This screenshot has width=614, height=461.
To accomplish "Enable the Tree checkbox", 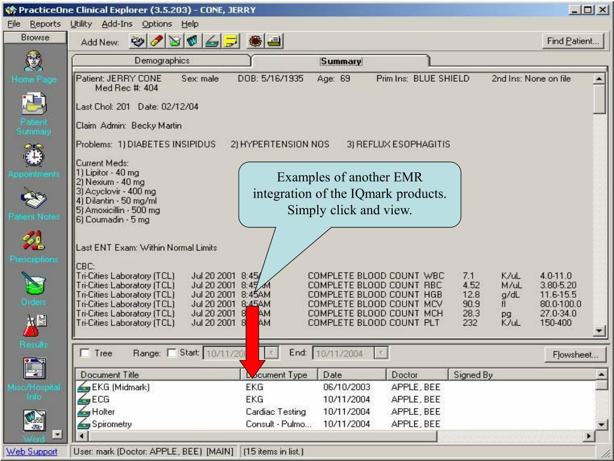I will coord(85,353).
